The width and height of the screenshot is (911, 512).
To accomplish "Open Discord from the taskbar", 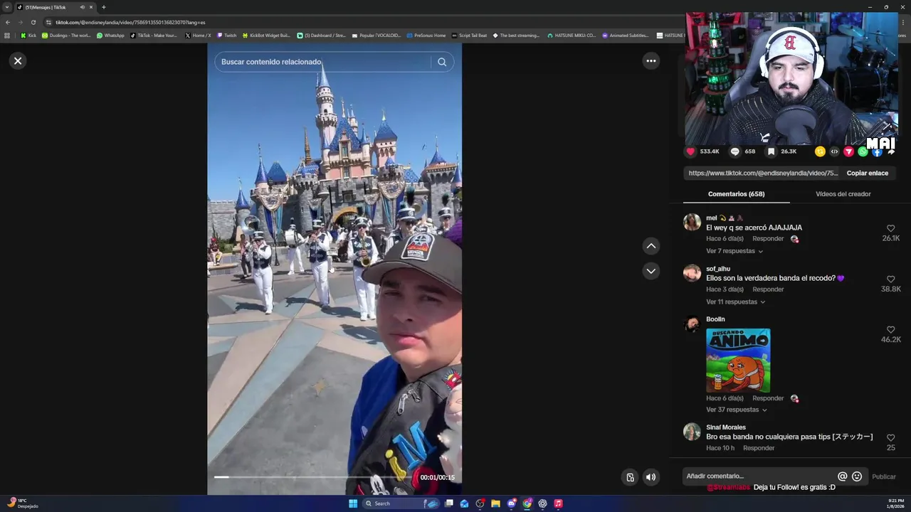I will tap(511, 503).
